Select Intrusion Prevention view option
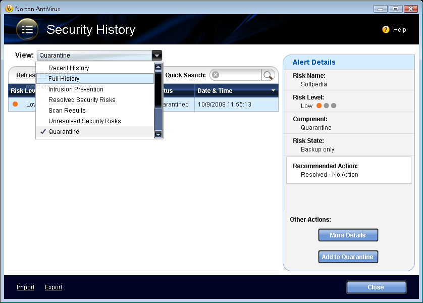423x303 pixels. tap(95, 89)
